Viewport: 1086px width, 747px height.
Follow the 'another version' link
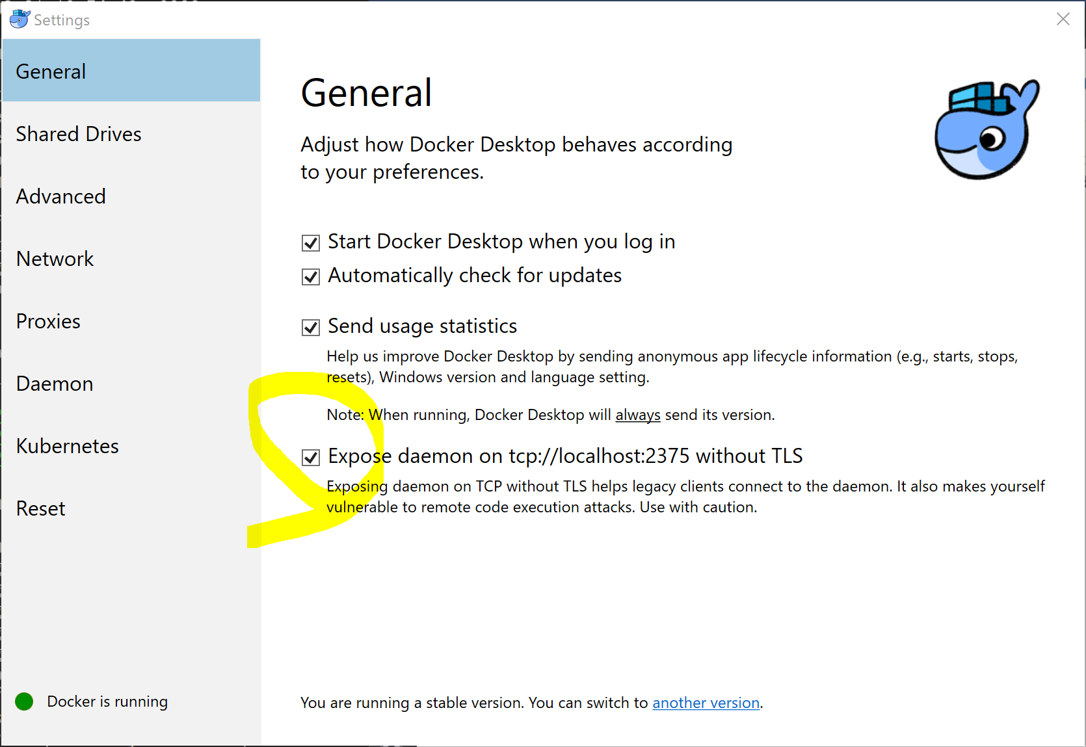pyautogui.click(x=706, y=703)
